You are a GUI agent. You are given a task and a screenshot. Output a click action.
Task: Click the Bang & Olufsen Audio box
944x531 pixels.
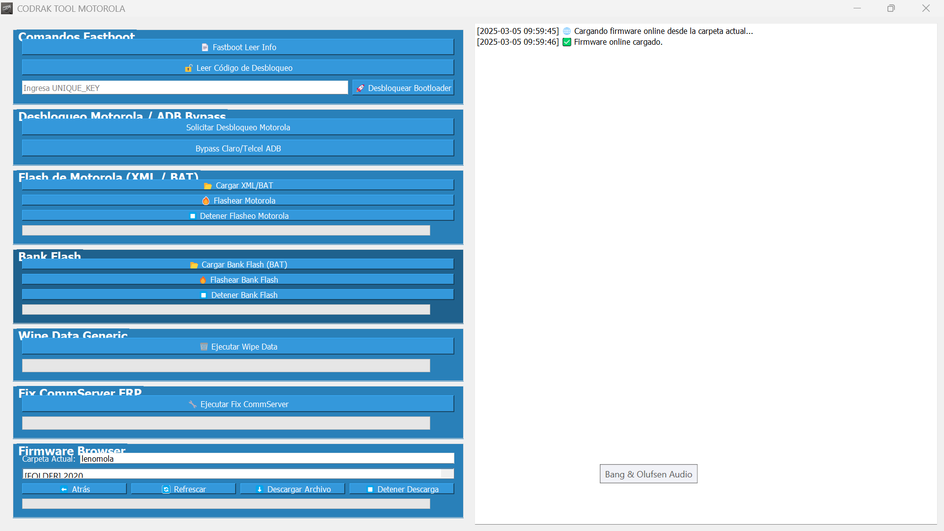(649, 474)
